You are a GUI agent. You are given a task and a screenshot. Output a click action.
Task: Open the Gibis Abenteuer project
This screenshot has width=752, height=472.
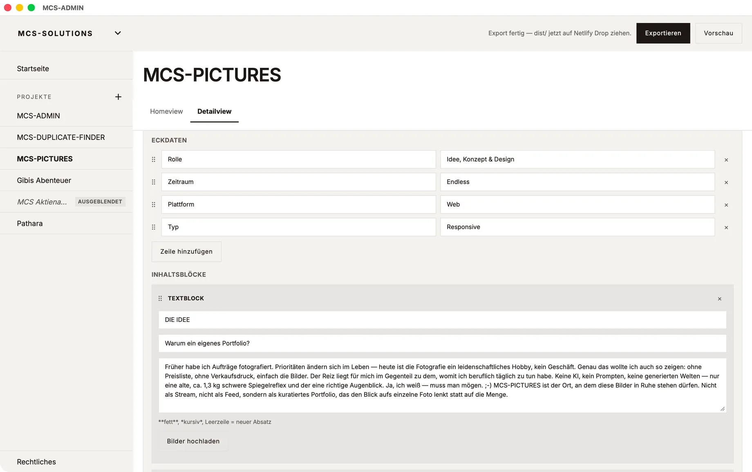click(x=66, y=180)
